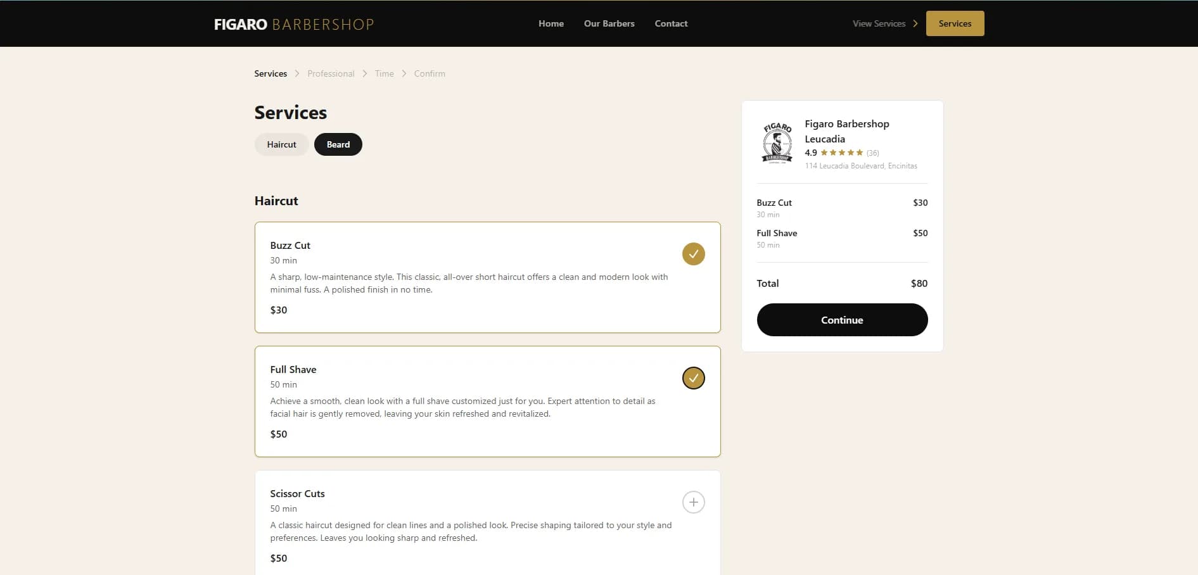Select the Beard category pill
This screenshot has height=575, width=1198.
pos(338,144)
